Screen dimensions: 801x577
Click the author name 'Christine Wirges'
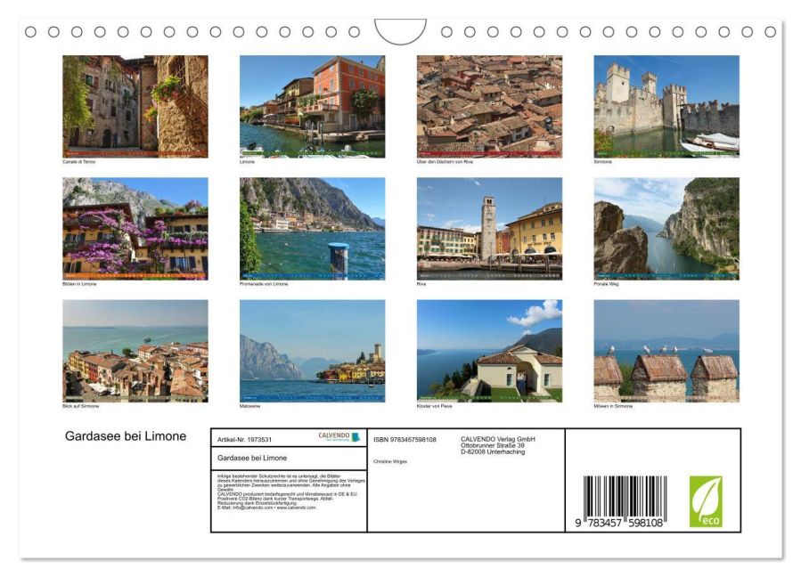[x=390, y=461]
